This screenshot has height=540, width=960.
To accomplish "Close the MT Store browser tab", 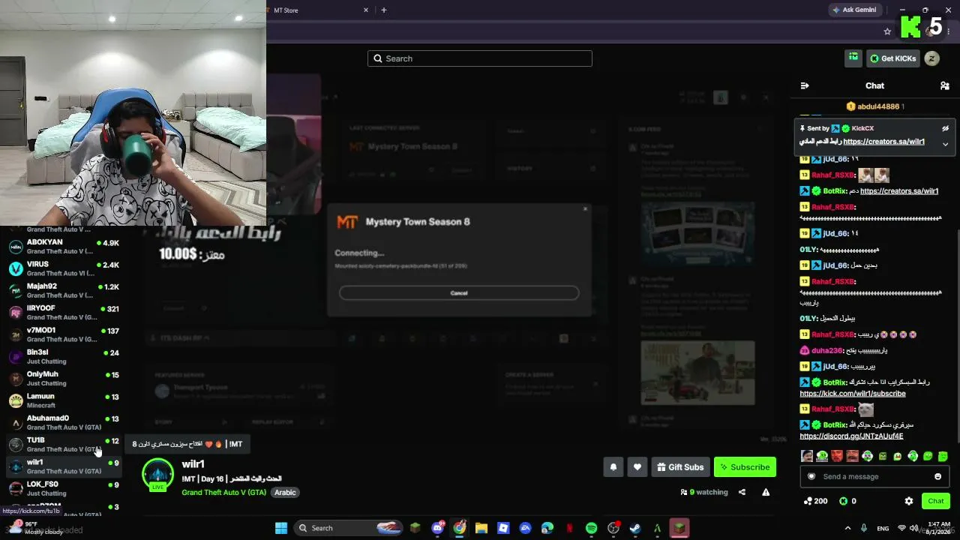I will tap(366, 10).
